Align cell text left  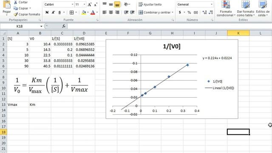coord(105,12)
